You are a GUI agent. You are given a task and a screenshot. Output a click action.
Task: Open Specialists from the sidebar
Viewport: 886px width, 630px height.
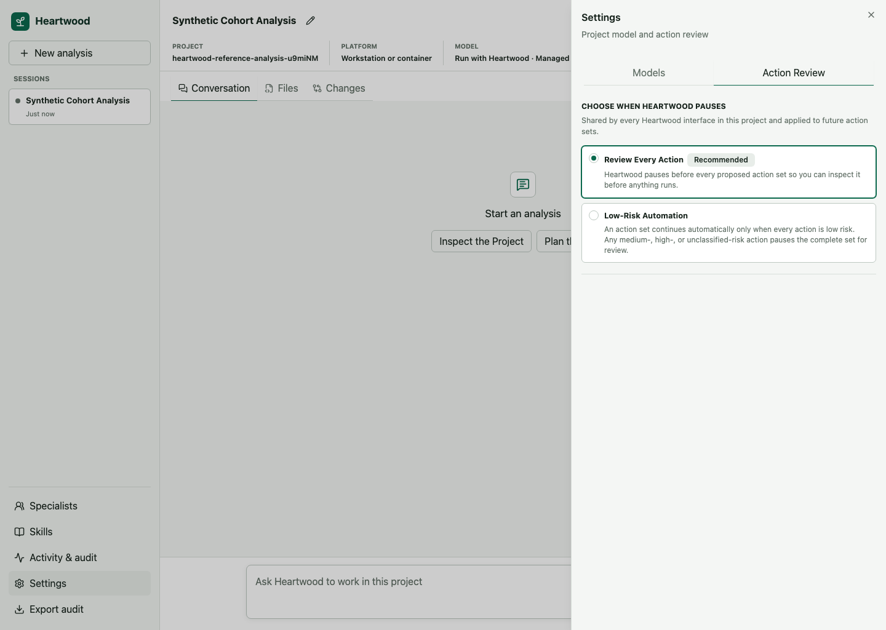pyautogui.click(x=79, y=506)
